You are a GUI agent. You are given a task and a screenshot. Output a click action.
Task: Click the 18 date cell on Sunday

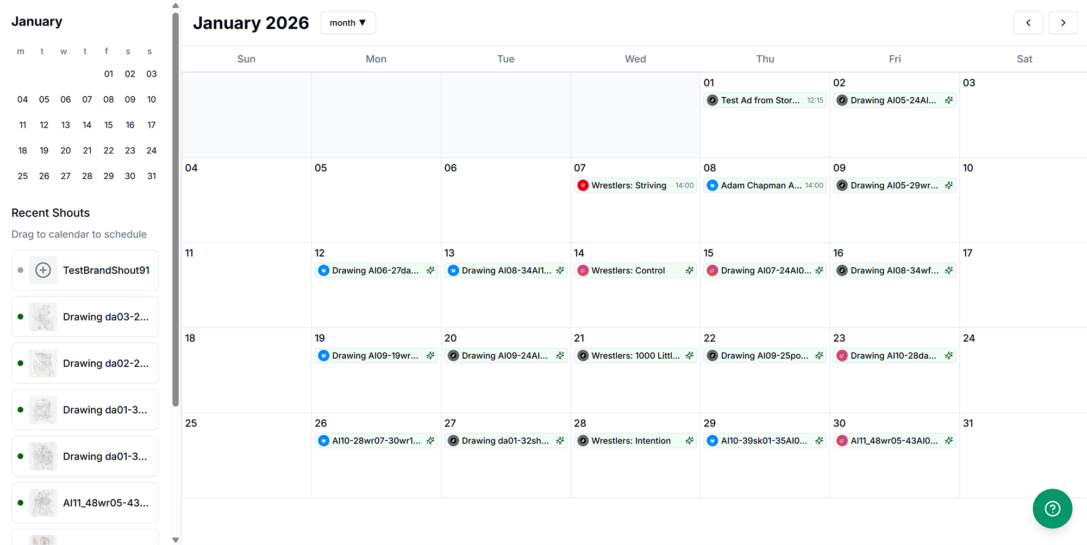[246, 370]
